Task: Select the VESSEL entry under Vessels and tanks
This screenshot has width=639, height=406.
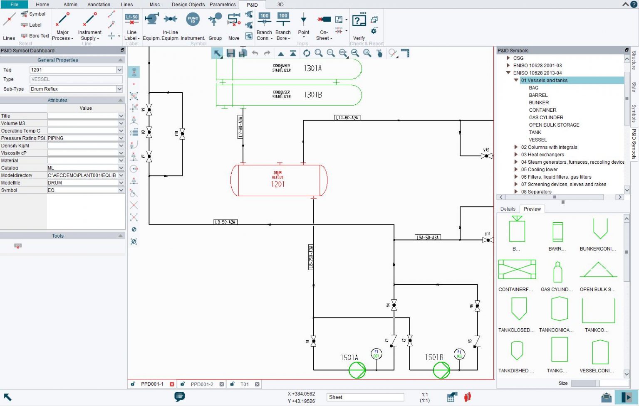Action: [x=538, y=140]
